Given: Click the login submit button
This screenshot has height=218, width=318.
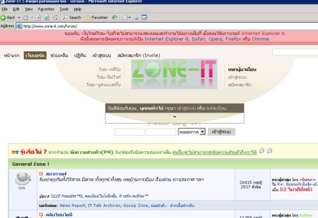Looking at the screenshot, I should click(x=222, y=132).
